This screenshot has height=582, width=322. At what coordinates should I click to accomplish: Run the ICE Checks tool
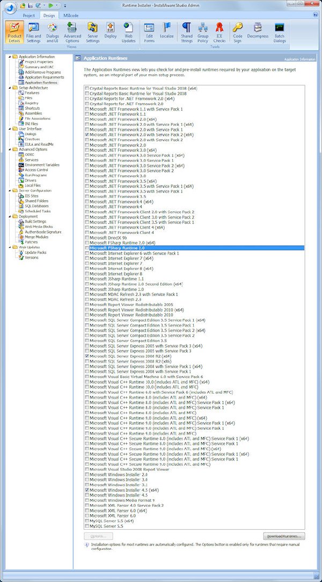tap(219, 32)
